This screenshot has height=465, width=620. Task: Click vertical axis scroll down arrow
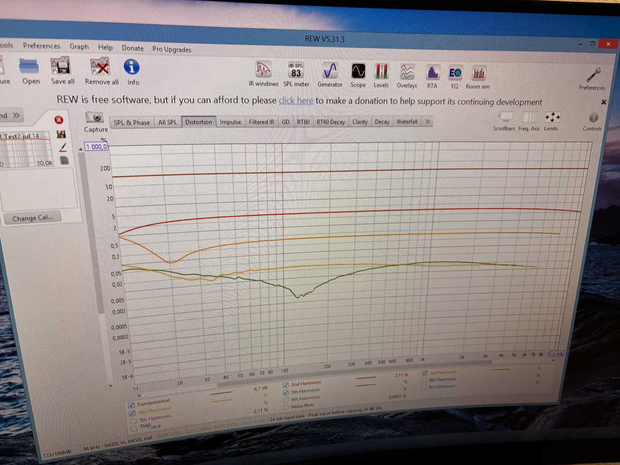tap(110, 385)
